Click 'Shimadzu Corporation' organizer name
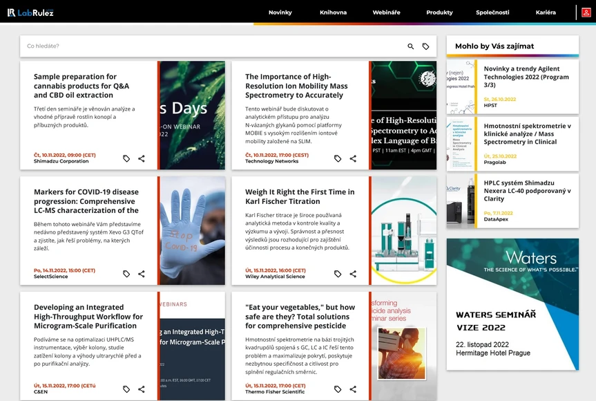 [61, 161]
